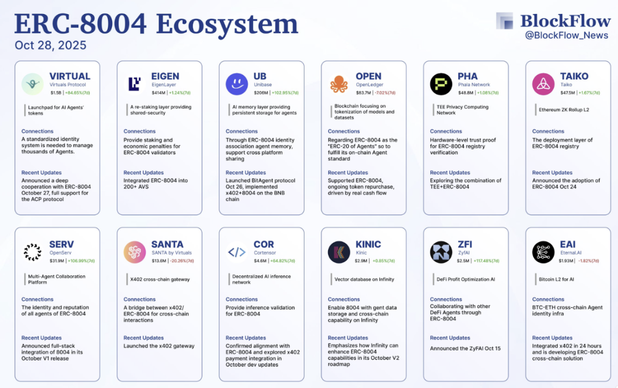Click the OpenLedger octopus icon

339,84
